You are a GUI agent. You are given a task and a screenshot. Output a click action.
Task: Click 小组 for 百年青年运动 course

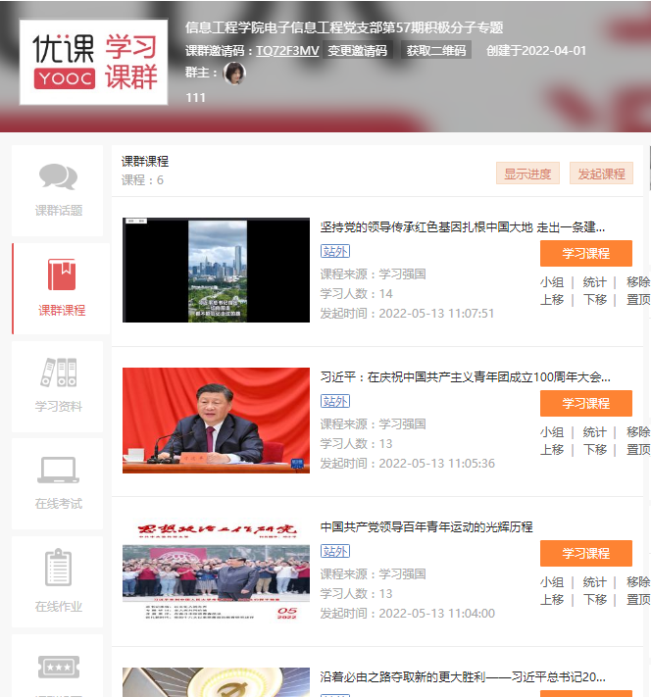pyautogui.click(x=552, y=581)
